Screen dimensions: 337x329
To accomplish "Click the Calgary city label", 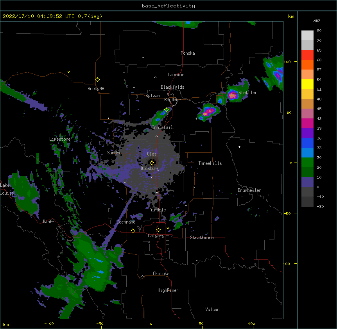I will click(x=156, y=236).
